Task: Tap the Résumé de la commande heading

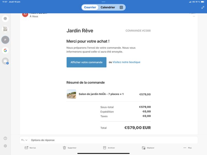Action: [x=85, y=82]
